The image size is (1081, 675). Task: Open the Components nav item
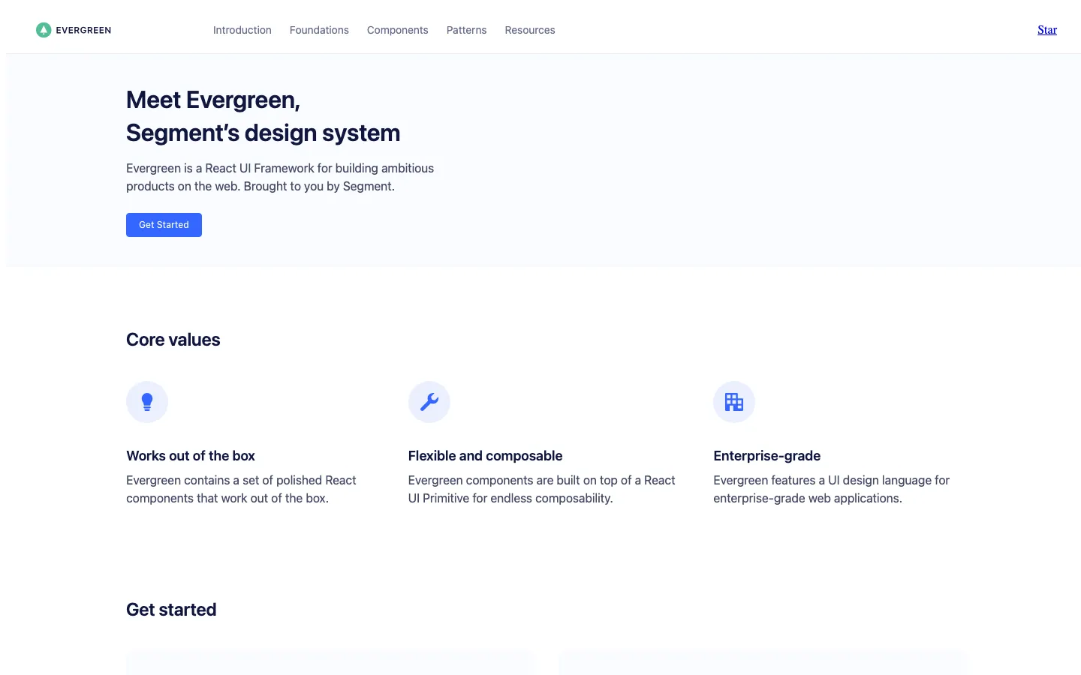click(x=398, y=30)
